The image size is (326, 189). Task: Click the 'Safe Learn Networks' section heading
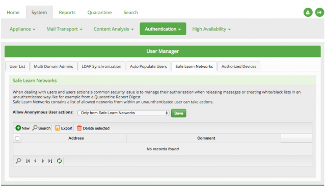coord(35,80)
